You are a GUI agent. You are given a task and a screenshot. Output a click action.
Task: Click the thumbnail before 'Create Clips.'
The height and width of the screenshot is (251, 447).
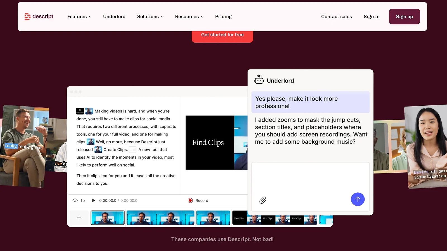98,150
